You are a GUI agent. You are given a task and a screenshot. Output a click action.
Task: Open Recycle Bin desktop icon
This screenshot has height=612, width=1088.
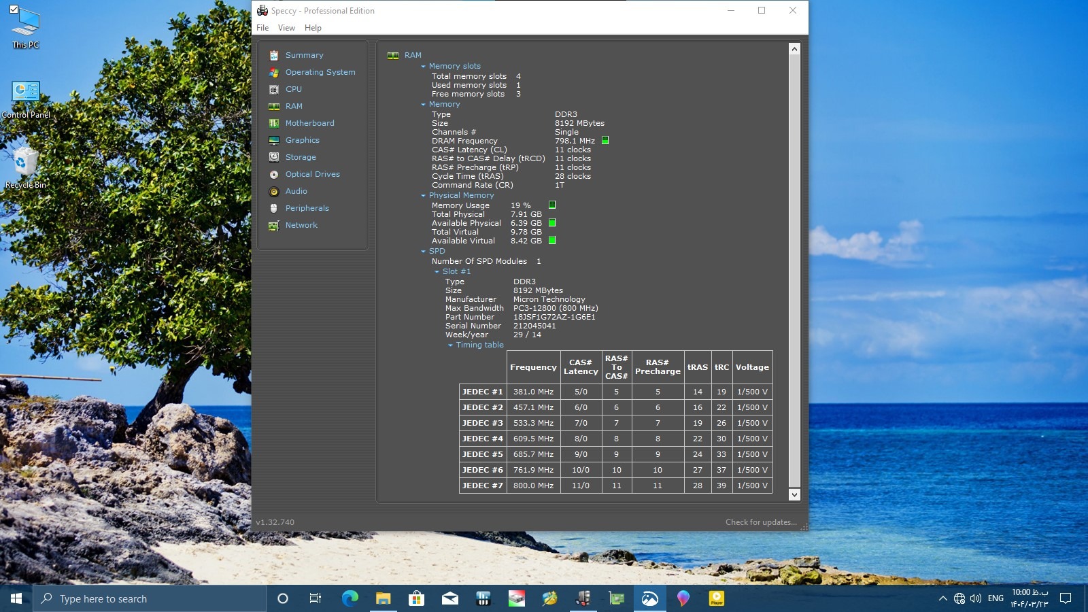[26, 168]
